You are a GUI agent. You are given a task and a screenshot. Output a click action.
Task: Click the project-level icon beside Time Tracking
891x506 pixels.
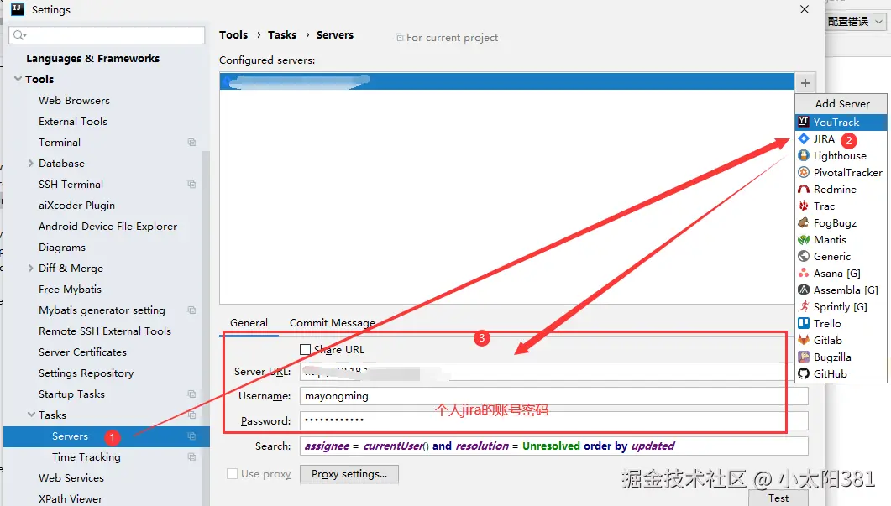[191, 457]
